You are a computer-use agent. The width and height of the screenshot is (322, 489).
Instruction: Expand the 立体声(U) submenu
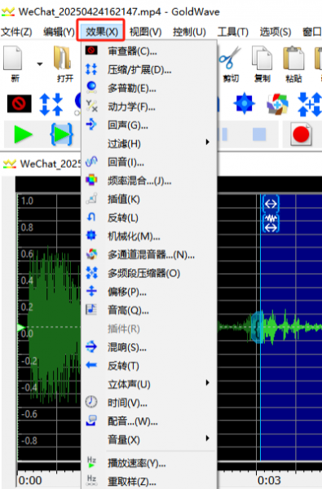point(149,384)
